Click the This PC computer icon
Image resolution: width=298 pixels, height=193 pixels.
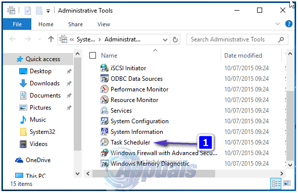19,175
